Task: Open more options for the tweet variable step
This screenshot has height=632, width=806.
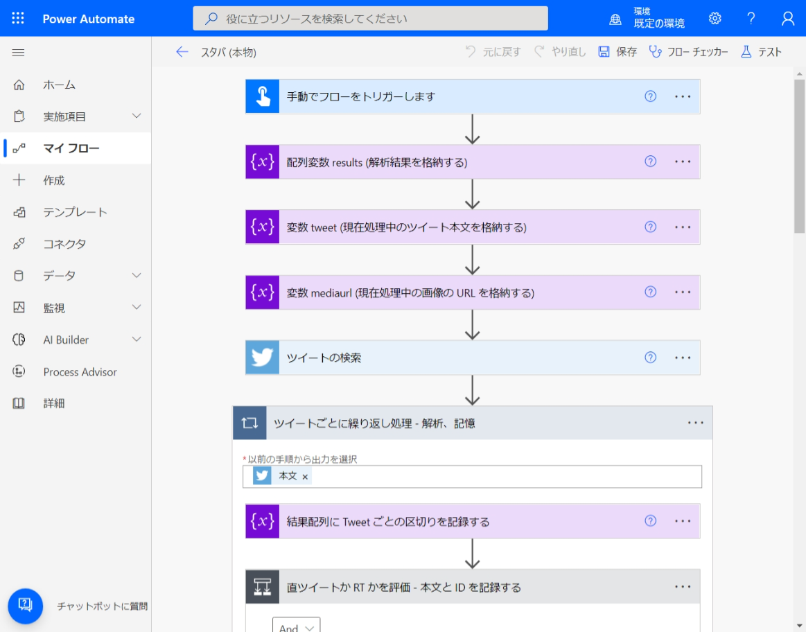Action: click(x=683, y=227)
